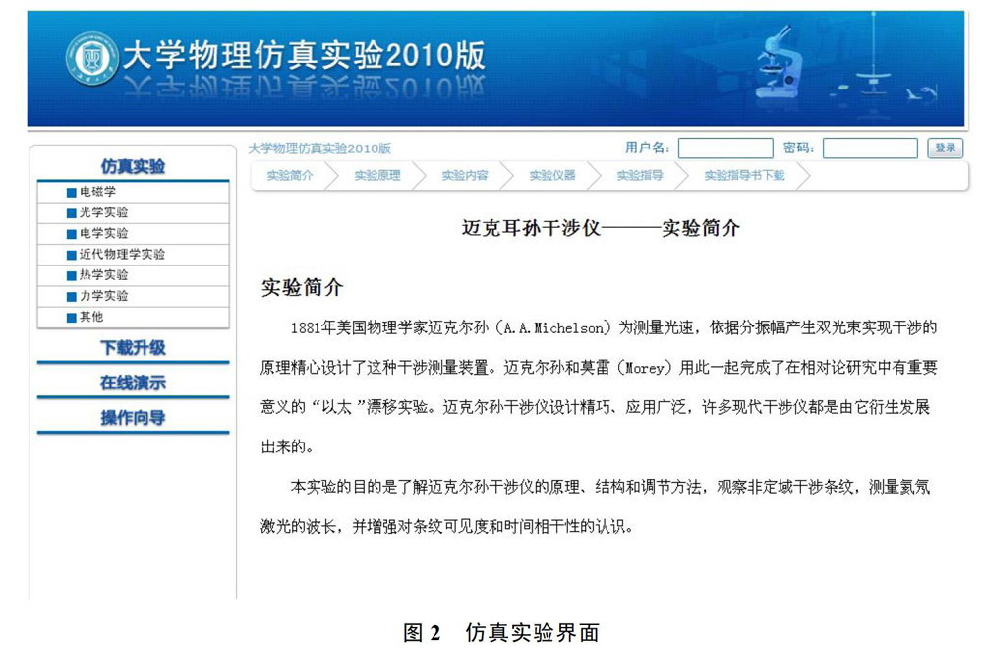
Task: Go to the 实验仪器 tab
Action: (552, 176)
